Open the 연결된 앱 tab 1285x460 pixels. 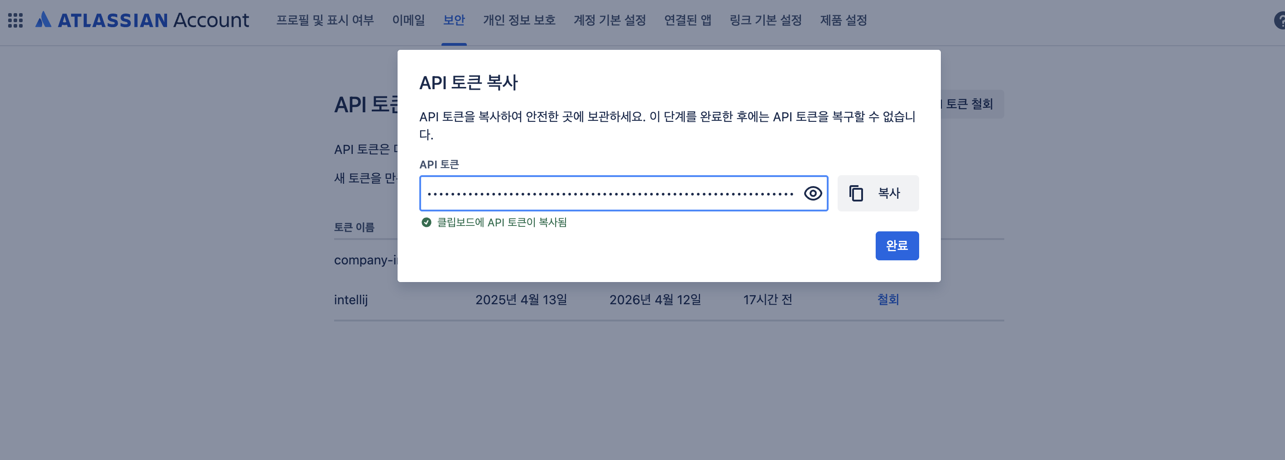point(687,20)
